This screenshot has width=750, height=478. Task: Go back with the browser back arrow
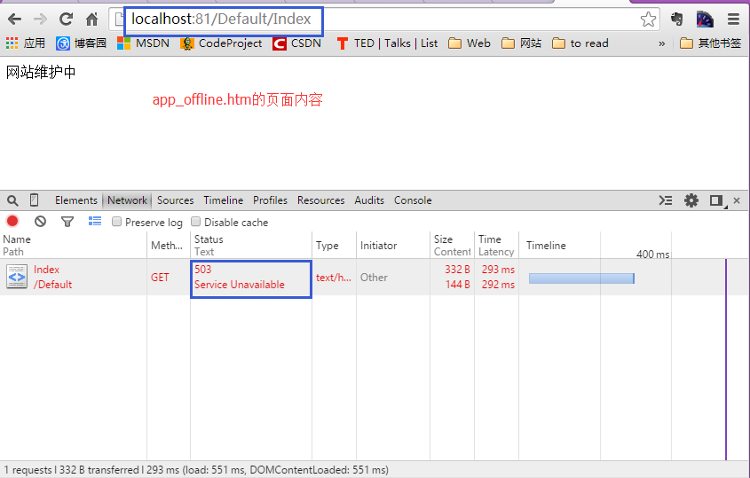pos(15,20)
